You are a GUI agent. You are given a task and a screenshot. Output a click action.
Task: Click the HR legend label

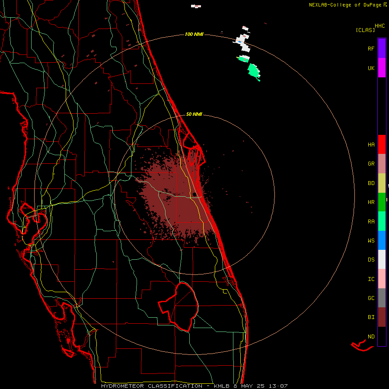point(371,202)
